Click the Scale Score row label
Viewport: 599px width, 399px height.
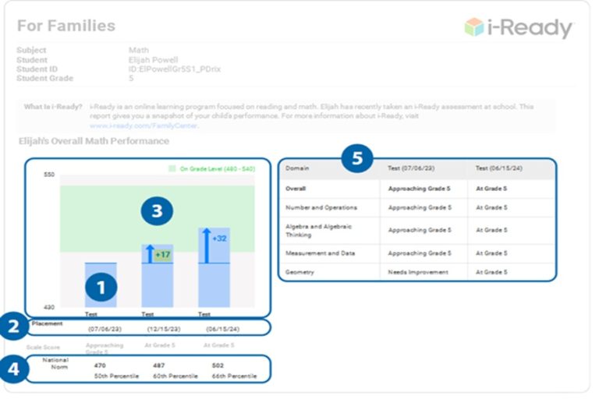point(43,347)
